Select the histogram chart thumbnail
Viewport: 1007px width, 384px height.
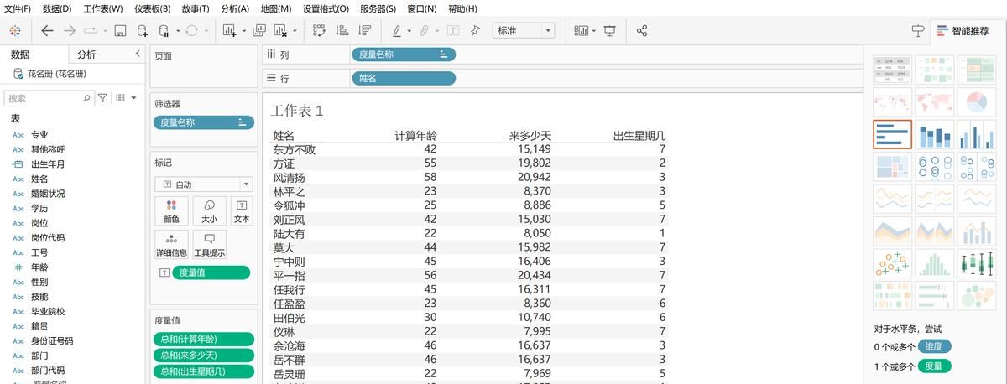pyautogui.click(x=934, y=263)
